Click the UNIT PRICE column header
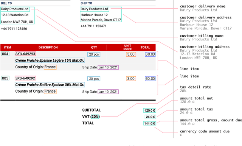The width and height of the screenshot is (242, 146). [x=128, y=48]
